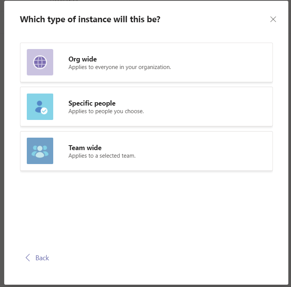Click 'Applies to a selected team' description
This screenshot has width=291, height=287.
coord(102,155)
